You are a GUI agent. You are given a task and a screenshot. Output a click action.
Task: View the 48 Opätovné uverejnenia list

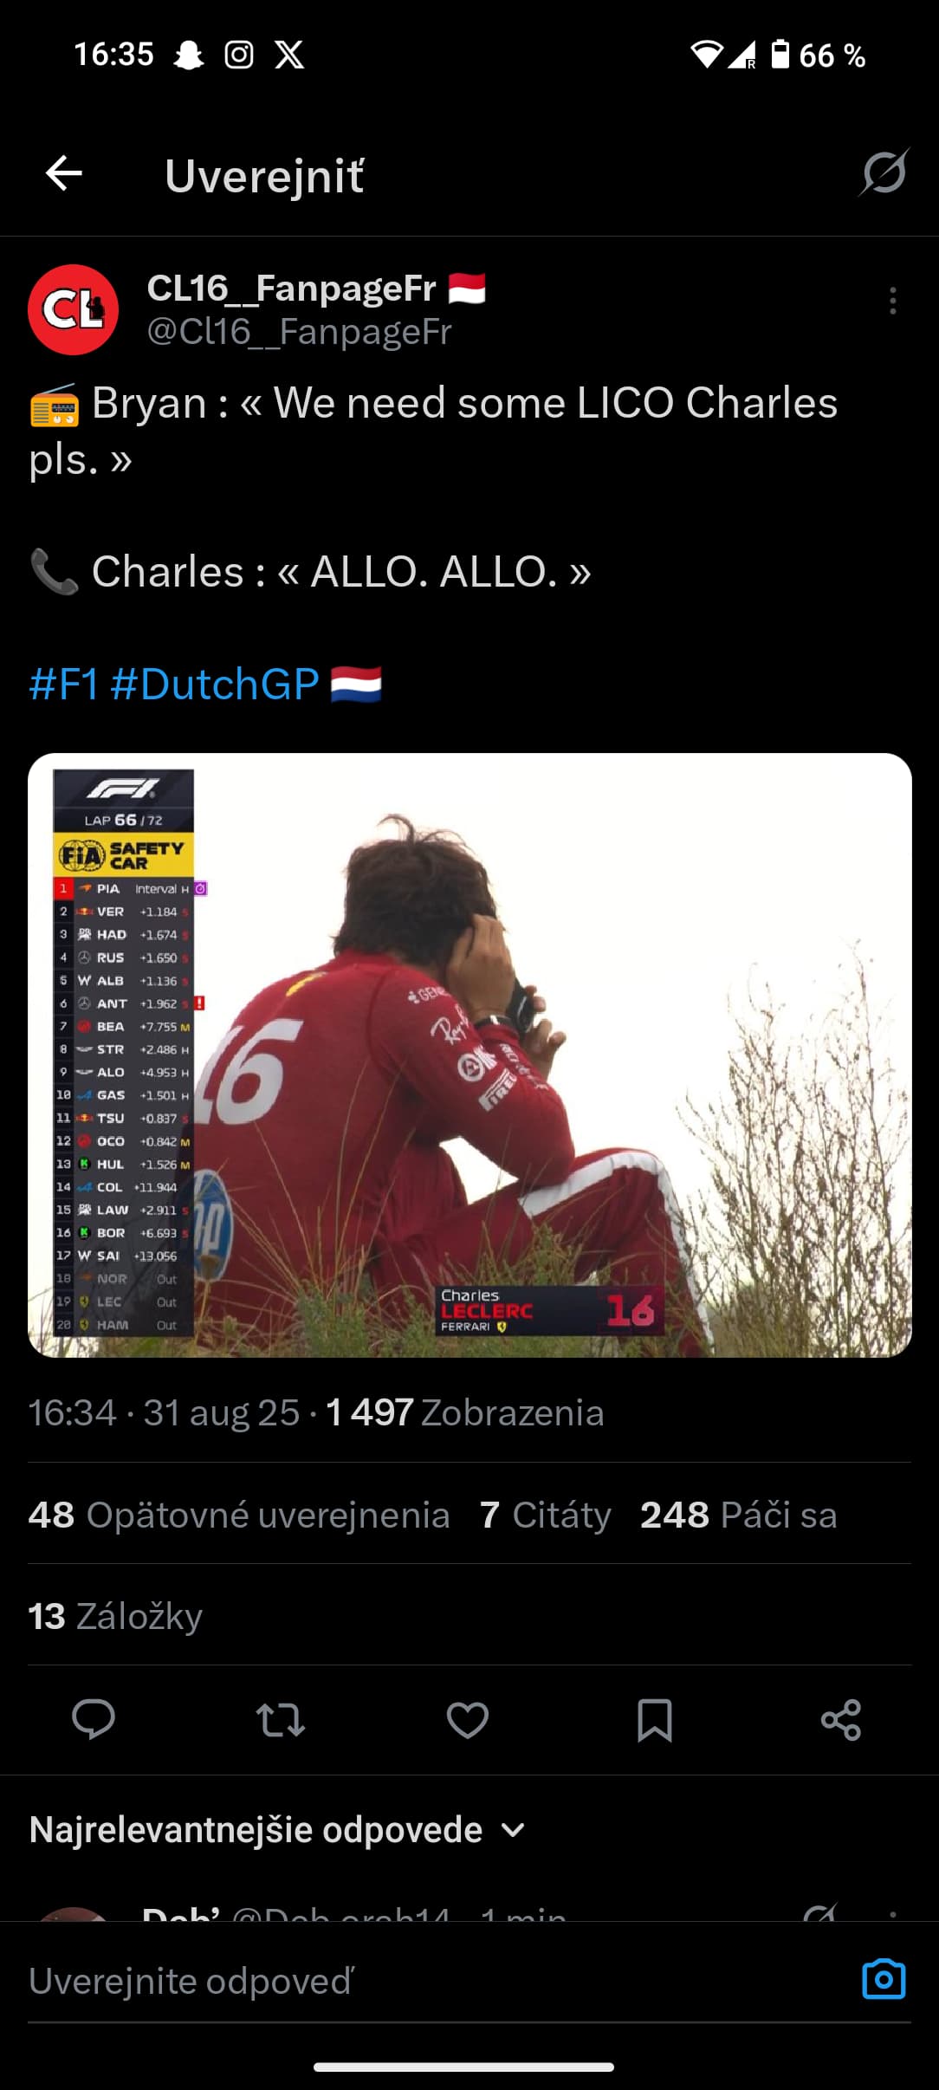[239, 1515]
